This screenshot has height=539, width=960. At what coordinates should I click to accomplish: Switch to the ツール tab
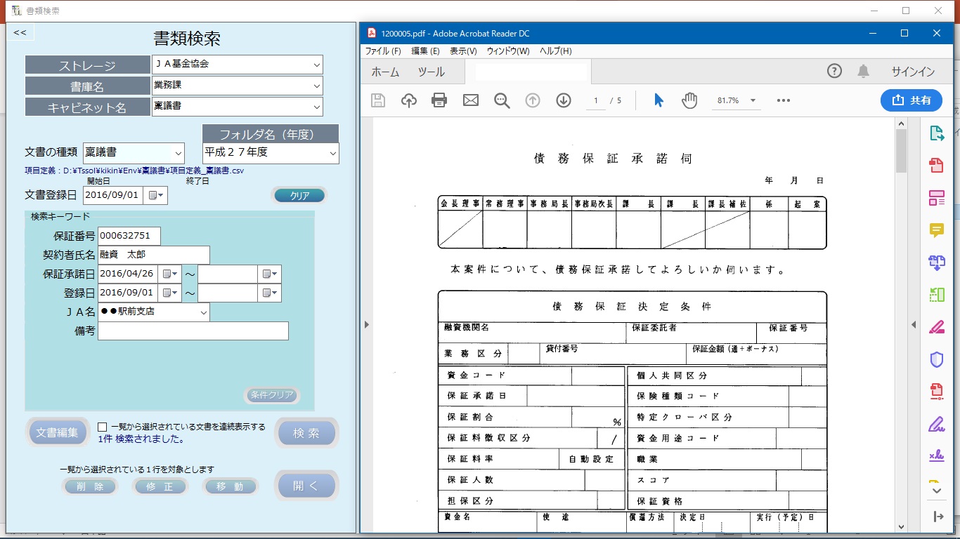click(x=431, y=72)
